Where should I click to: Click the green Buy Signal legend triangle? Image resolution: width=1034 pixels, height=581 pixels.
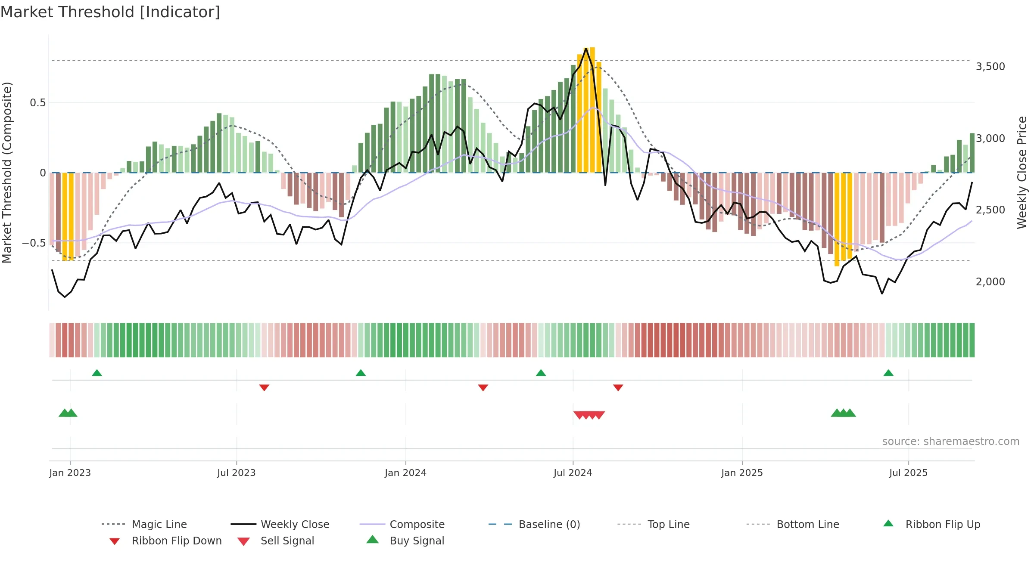[373, 539]
